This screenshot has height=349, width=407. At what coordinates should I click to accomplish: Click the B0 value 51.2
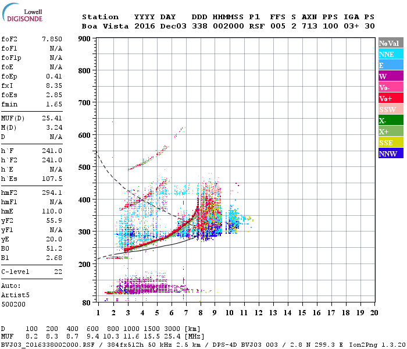(x=54, y=248)
